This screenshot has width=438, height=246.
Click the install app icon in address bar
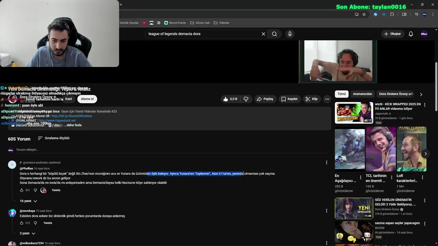tap(357, 14)
